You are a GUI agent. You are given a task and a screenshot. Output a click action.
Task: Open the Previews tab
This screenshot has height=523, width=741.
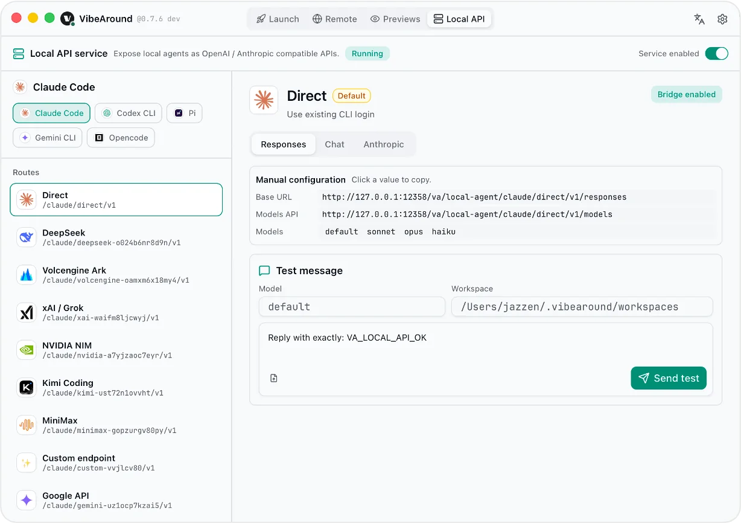(395, 19)
